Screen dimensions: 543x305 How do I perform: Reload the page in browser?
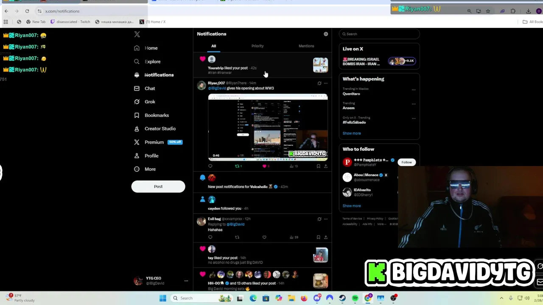coord(27,11)
